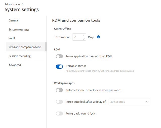Screen dimensions: 161x128
Task: Open the General settings section
Action: coord(14,20)
